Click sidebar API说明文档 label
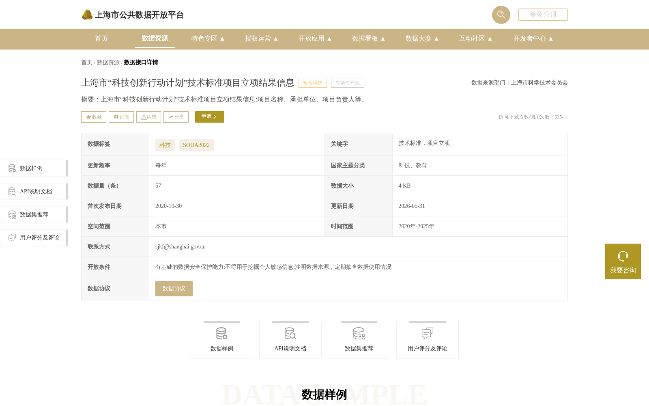This screenshot has height=406, width=649. click(x=36, y=191)
